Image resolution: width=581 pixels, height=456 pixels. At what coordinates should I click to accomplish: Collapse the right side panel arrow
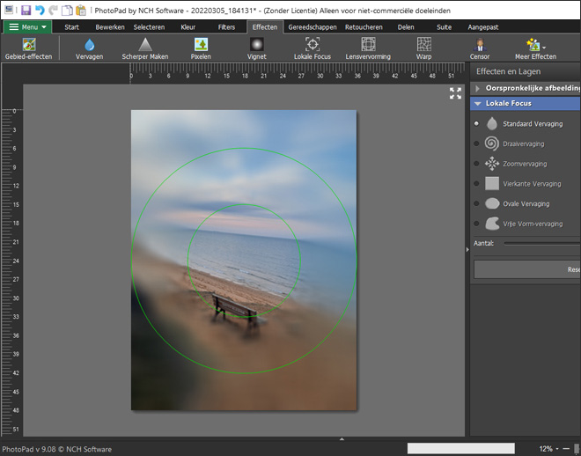point(467,250)
